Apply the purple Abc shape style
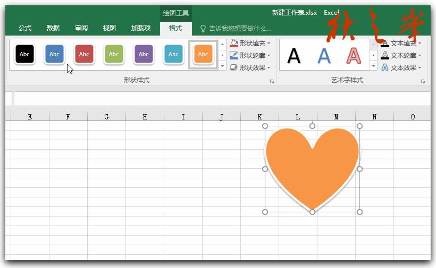 (144, 54)
